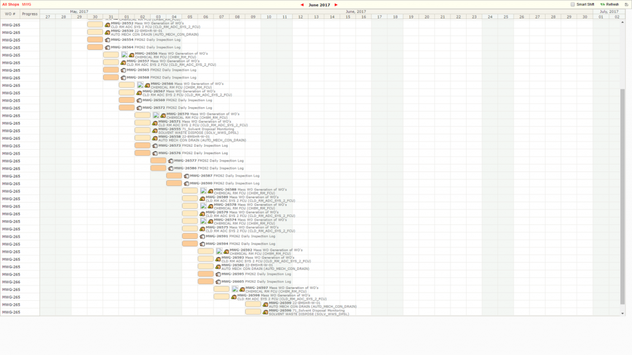
Task: Click the work order icon beside MWG-26558
Action: [x=155, y=138]
